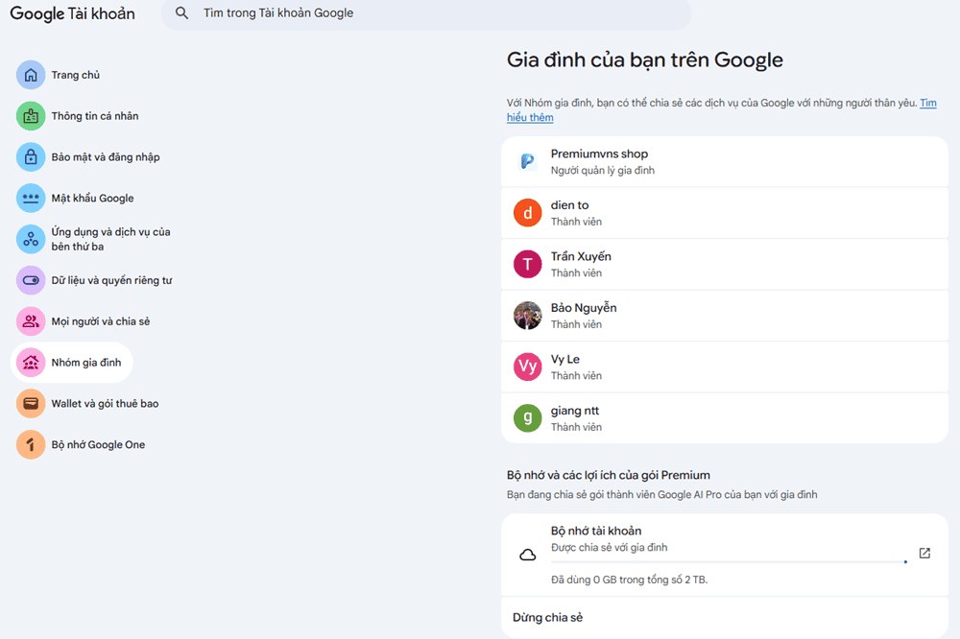This screenshot has width=960, height=639.
Task: Open Wallet via the wallet icon
Action: point(31,403)
